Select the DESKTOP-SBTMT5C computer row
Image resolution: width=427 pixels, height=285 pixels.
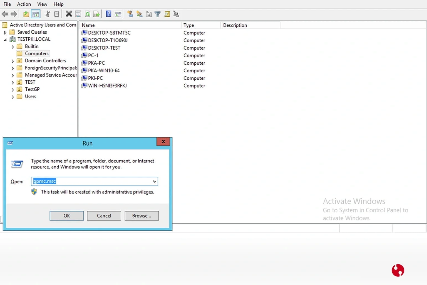click(106, 33)
